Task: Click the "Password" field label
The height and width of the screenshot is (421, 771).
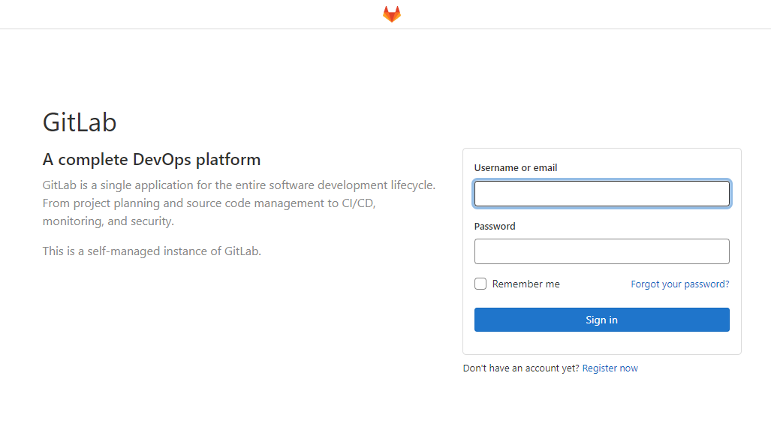Action: click(495, 227)
